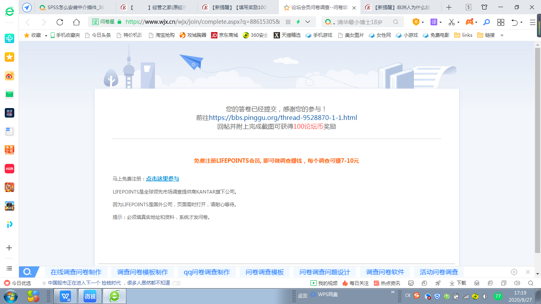Open the Weibo icon in sidebar
This screenshot has height=304, width=541.
[10, 76]
